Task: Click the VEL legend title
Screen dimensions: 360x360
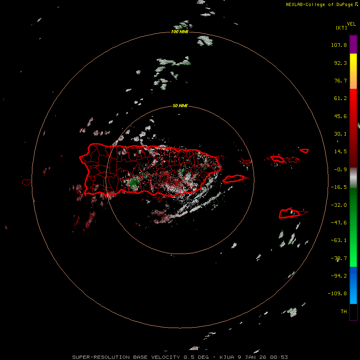Action: tap(351, 24)
